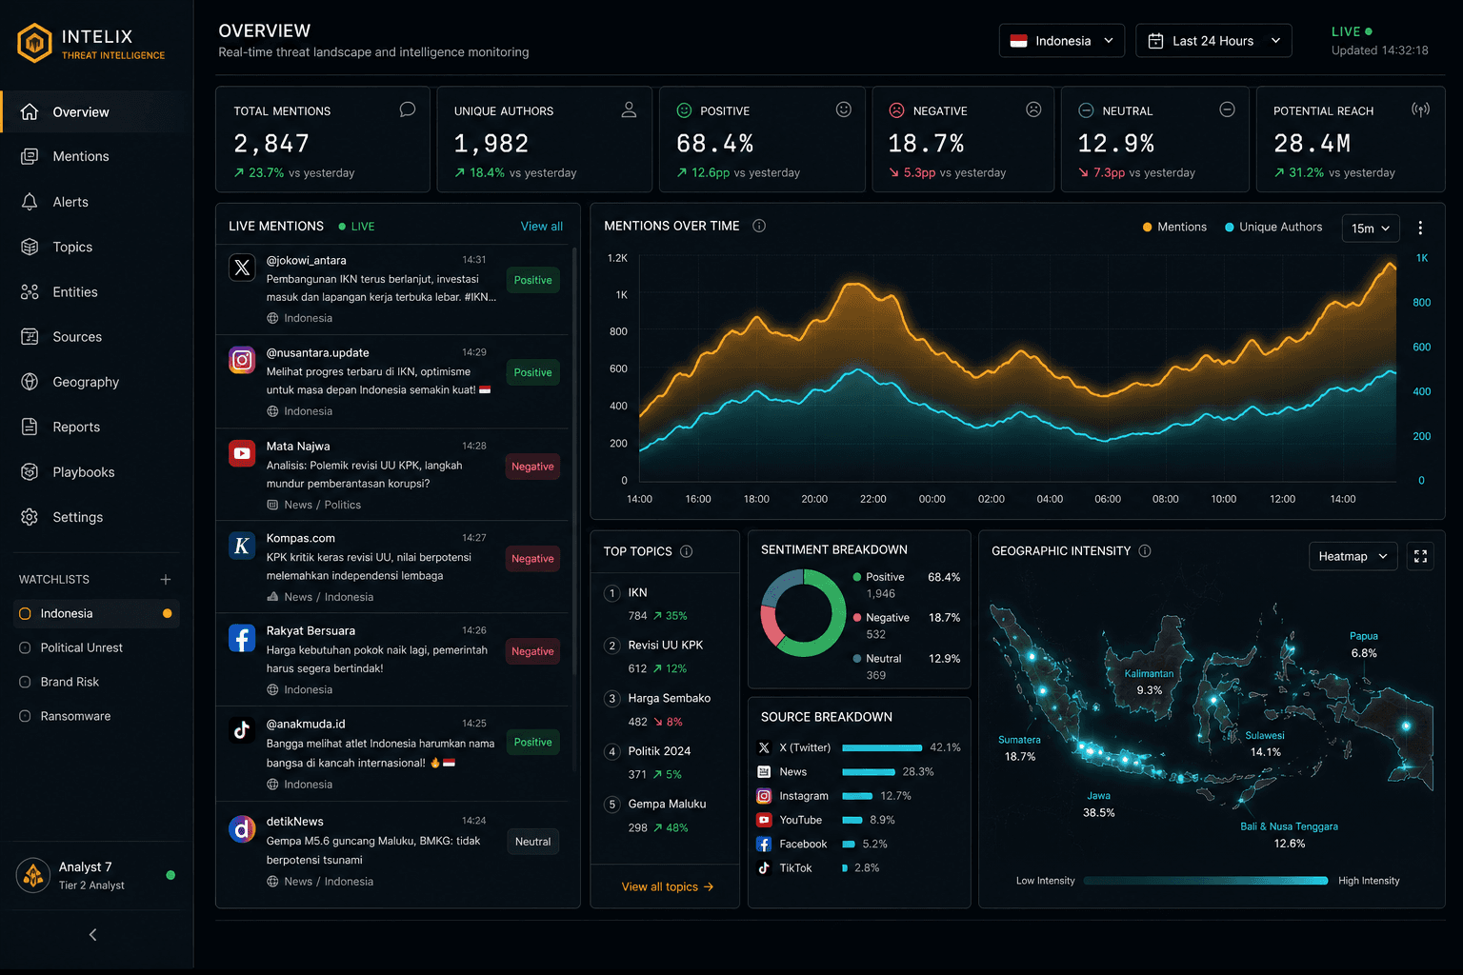Click the Entities sidebar icon
1463x975 pixels.
point(30,291)
